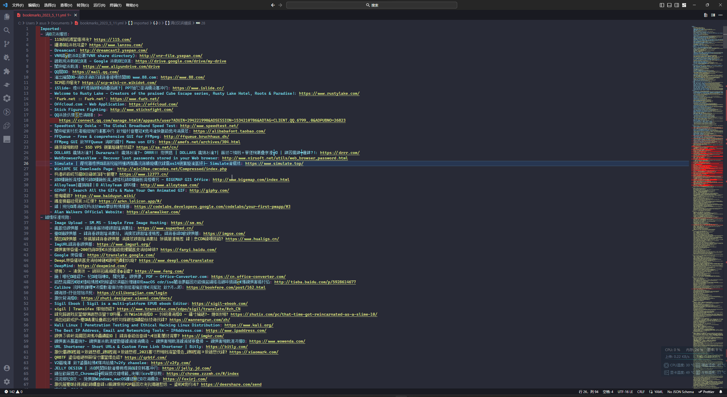Screen dimensions: 727x397
Task: Toggle the Secondary Side Bar visibility
Action: pyautogui.click(x=677, y=5)
